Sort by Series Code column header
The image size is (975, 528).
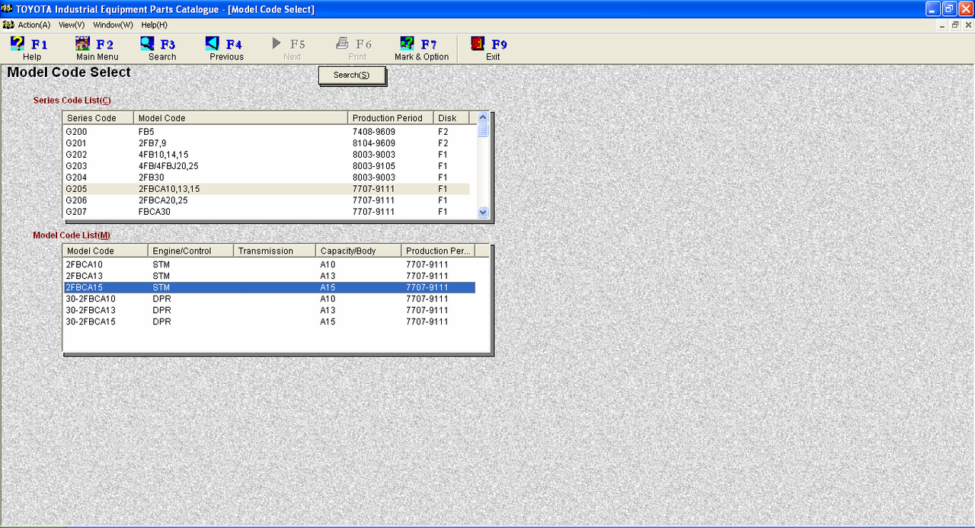coord(98,118)
